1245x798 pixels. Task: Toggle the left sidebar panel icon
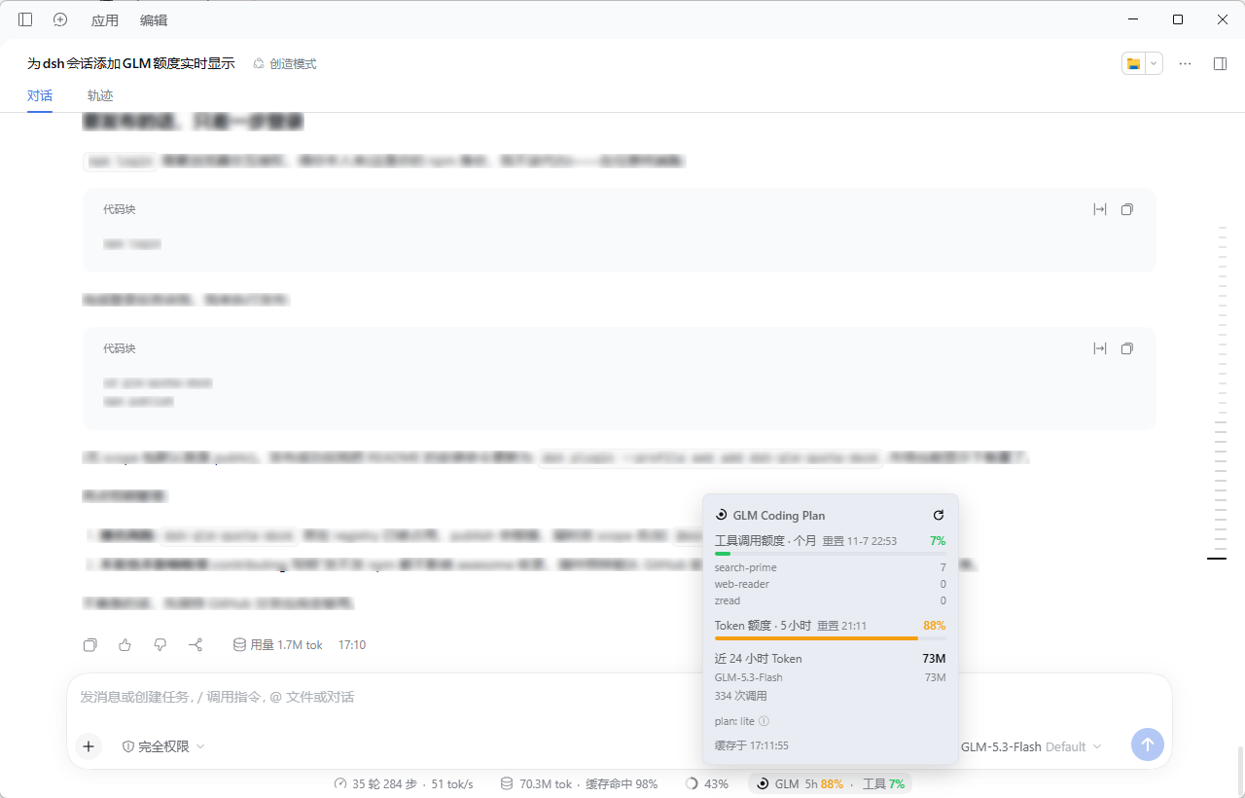pos(25,19)
